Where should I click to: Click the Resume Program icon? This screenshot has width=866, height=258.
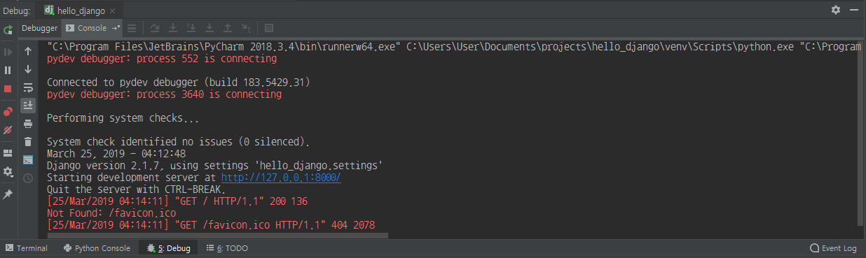8,52
